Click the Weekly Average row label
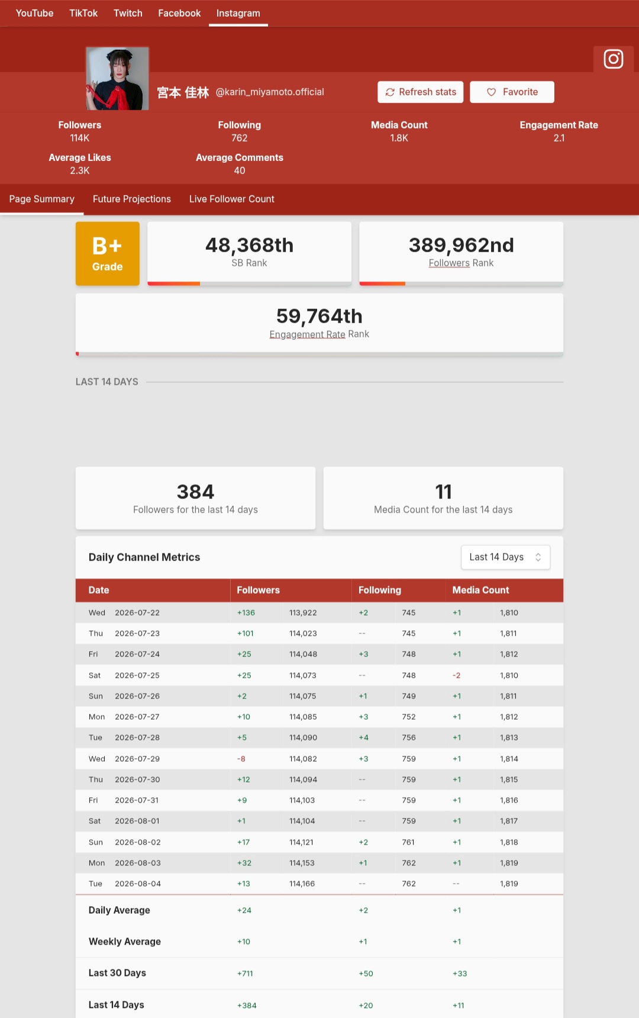The height and width of the screenshot is (1018, 639). [x=125, y=942]
